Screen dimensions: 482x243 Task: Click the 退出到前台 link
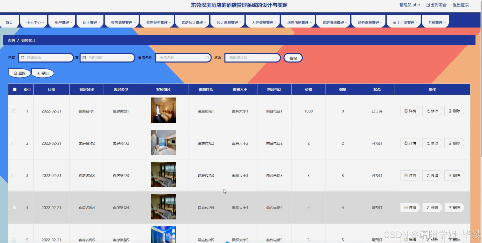(x=436, y=5)
